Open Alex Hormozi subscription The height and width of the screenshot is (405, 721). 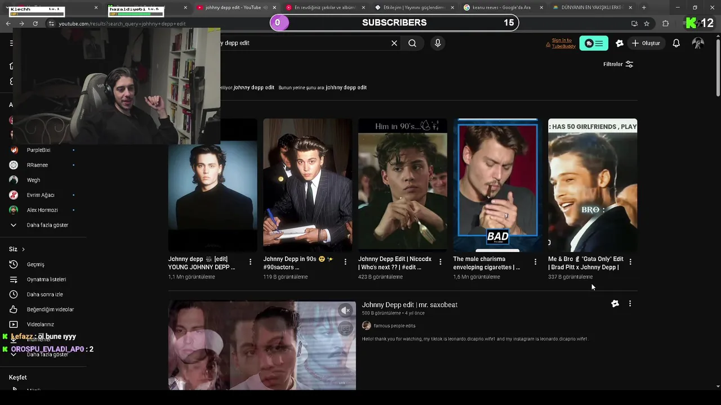tap(43, 210)
